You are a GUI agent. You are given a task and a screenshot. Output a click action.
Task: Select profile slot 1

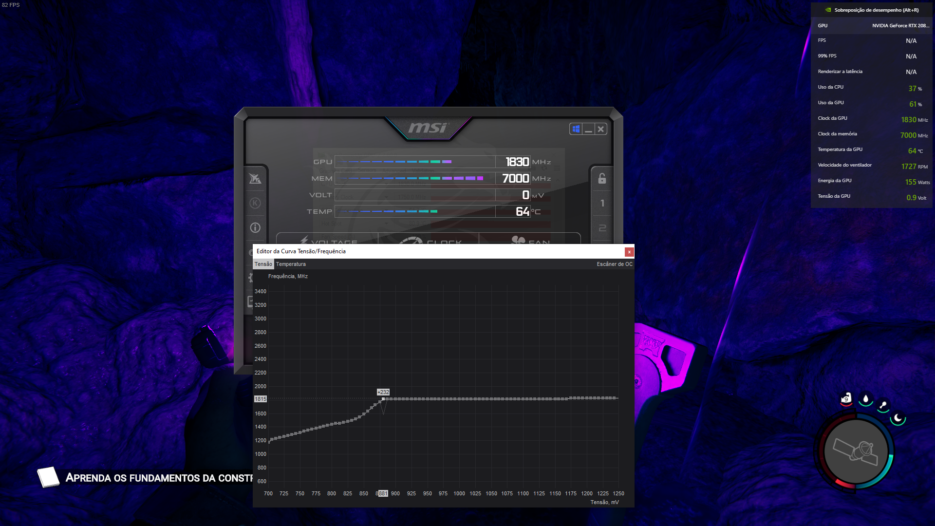point(602,203)
